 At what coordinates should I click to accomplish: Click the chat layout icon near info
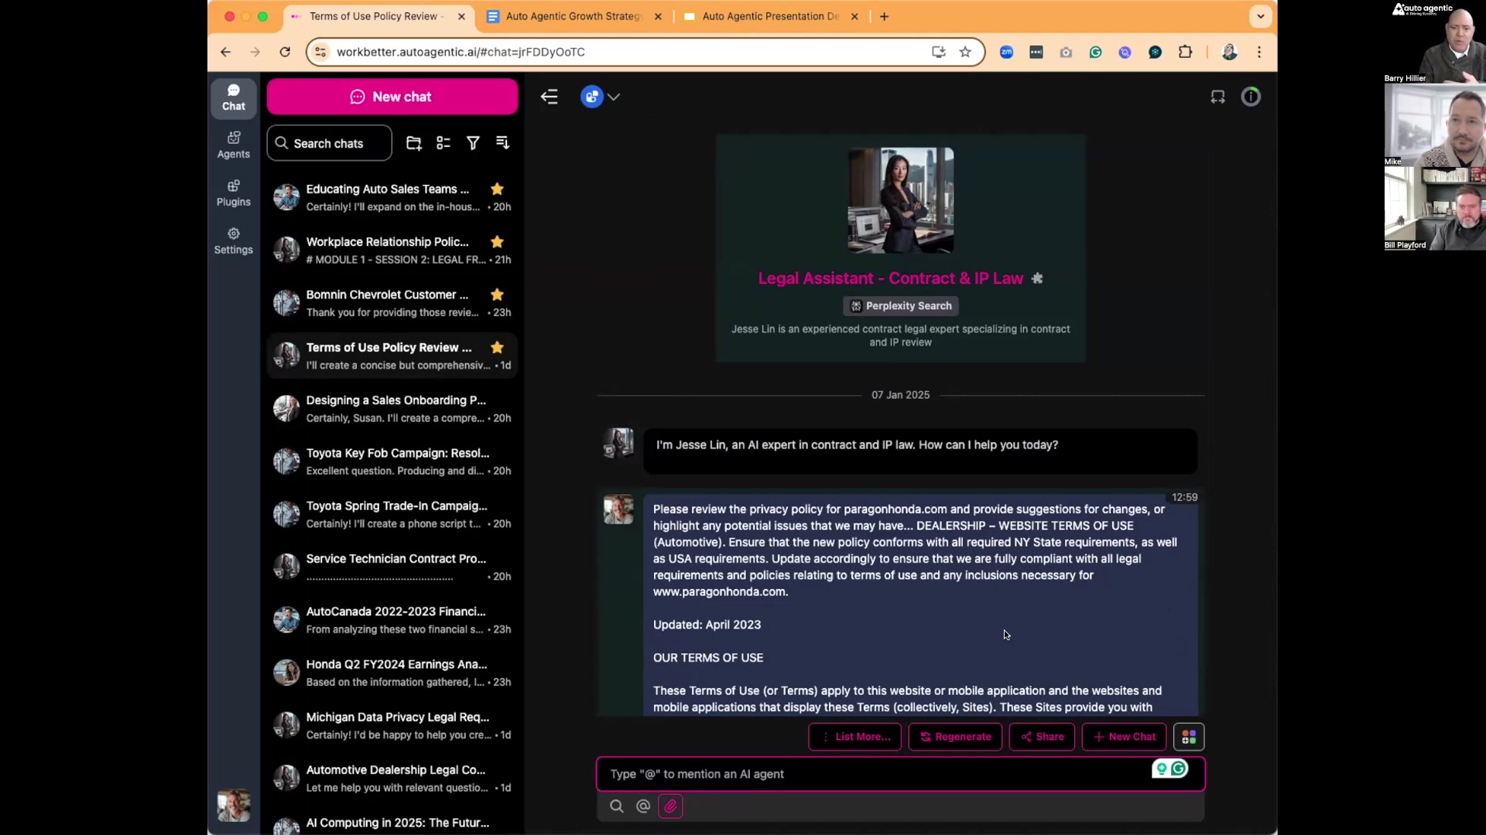pyautogui.click(x=1217, y=97)
